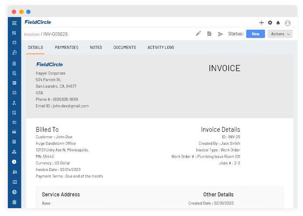Click the briefcase icon in the sidebar
The image size is (303, 216).
[14, 132]
